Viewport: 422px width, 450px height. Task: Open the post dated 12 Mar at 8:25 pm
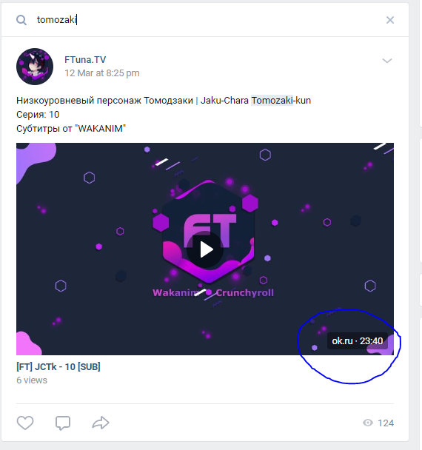[x=102, y=73]
